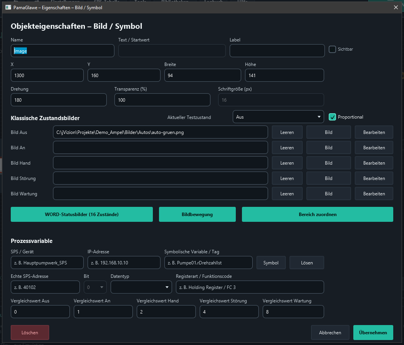Open the Bildbewegung settings
Image resolution: width=404 pixels, height=345 pixels.
click(197, 214)
